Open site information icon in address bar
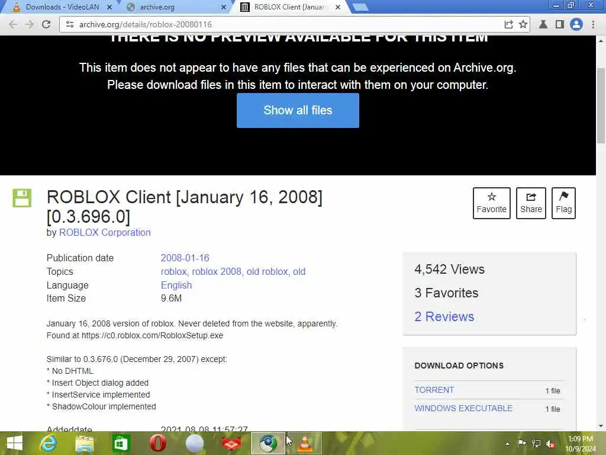The height and width of the screenshot is (455, 606). tap(70, 24)
